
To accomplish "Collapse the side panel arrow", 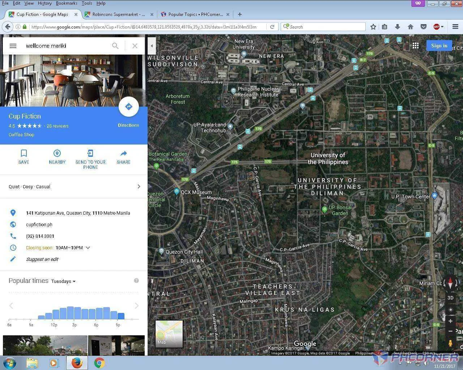I will [x=152, y=46].
